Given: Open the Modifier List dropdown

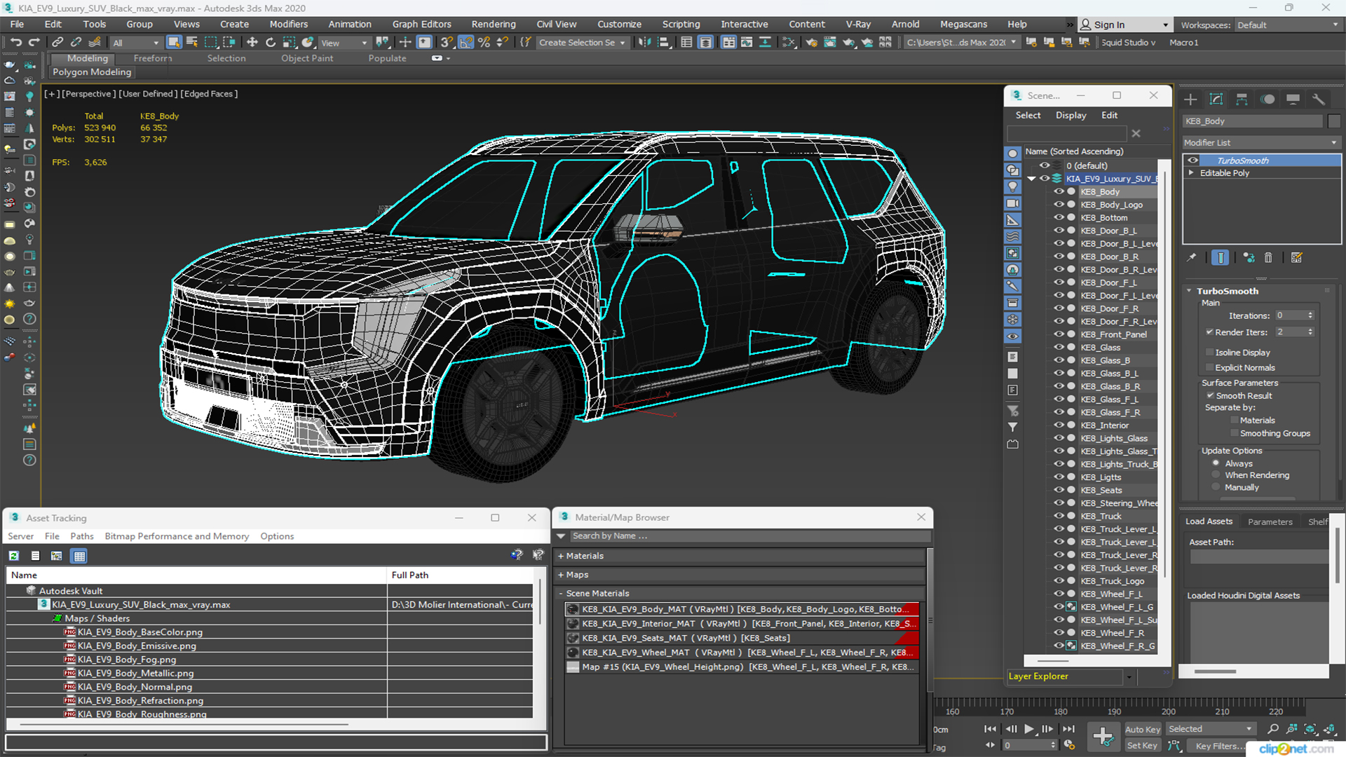Looking at the screenshot, I should click(x=1261, y=142).
